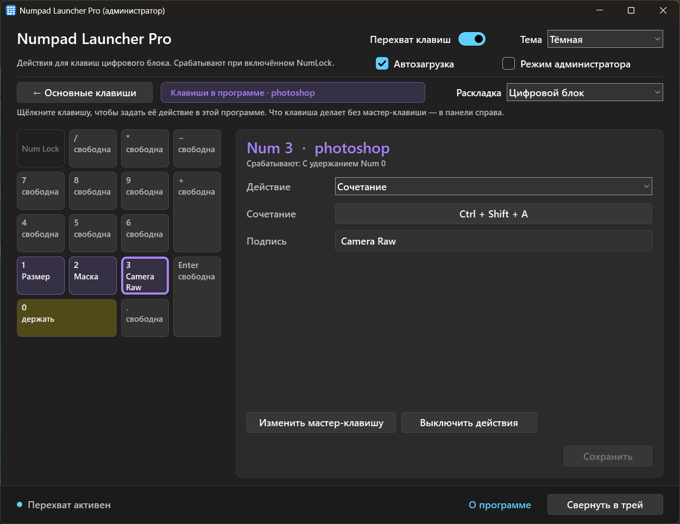680x524 pixels.
Task: Open the О программе link
Action: 500,505
